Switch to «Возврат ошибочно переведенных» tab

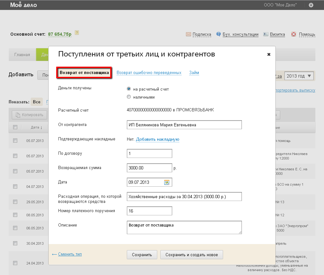pos(149,73)
